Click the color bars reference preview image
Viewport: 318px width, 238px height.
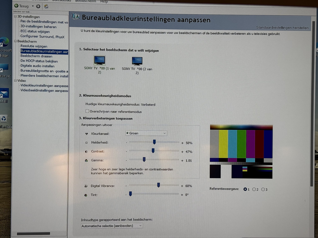(241, 152)
